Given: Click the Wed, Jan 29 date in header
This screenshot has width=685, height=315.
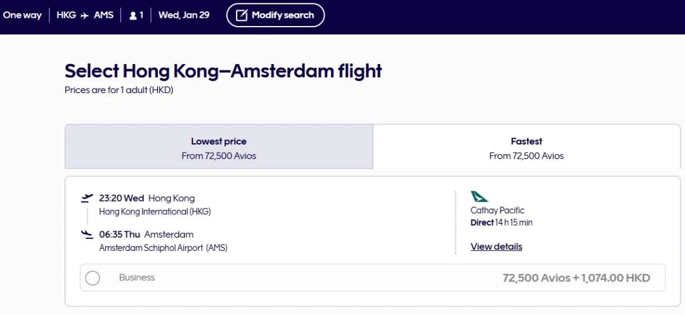Looking at the screenshot, I should [x=184, y=15].
